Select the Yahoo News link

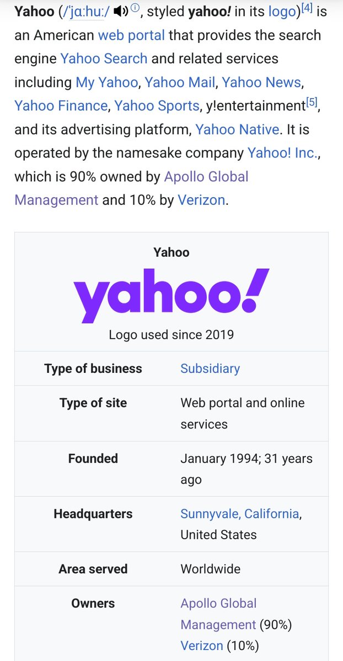pos(261,82)
